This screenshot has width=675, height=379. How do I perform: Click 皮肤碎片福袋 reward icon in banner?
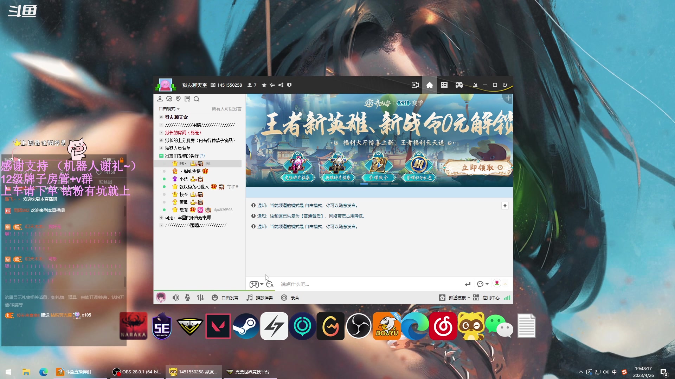pyautogui.click(x=297, y=167)
